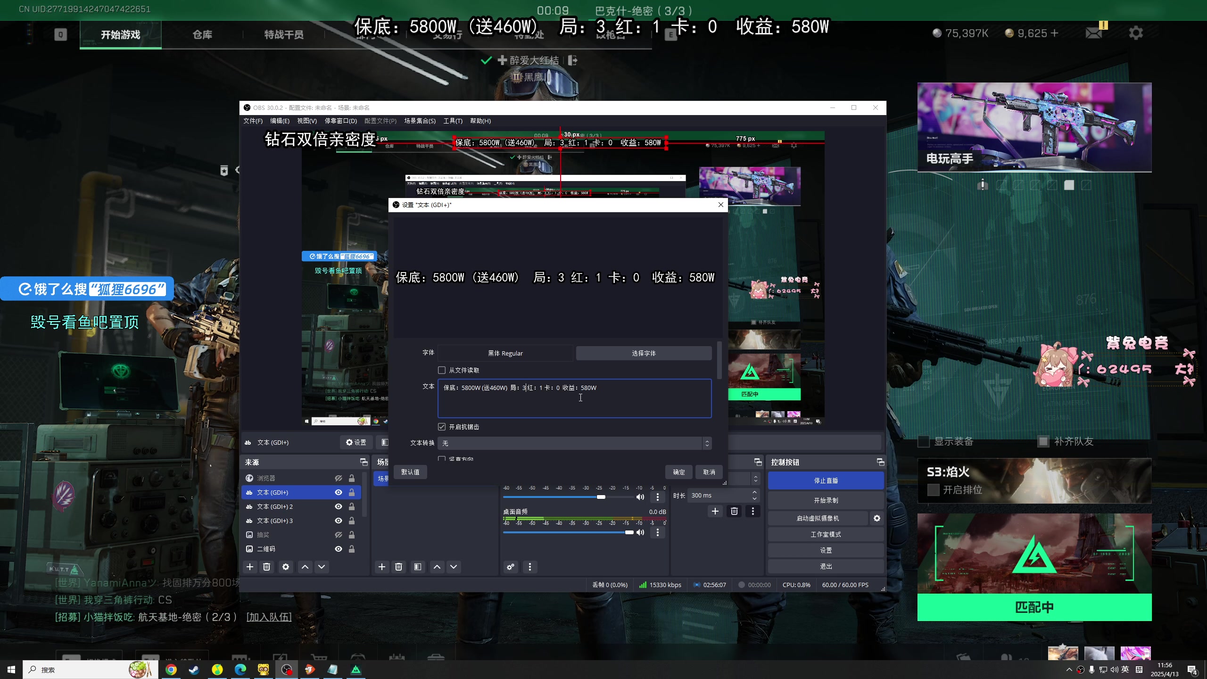The height and width of the screenshot is (679, 1207).
Task: Open the 编辑(E) menu in OBS
Action: click(280, 121)
